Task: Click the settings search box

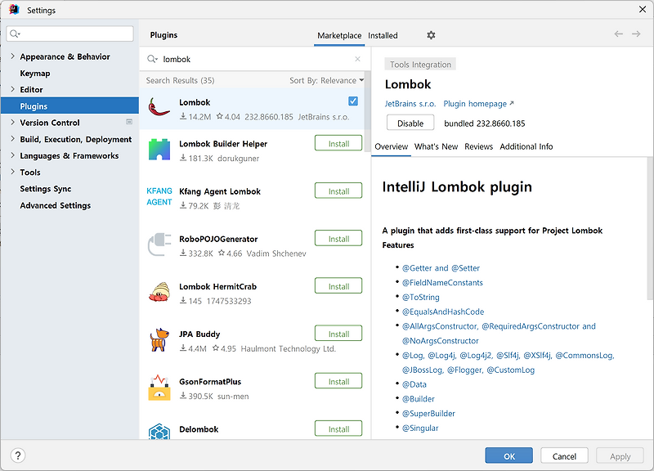Action: [69, 34]
